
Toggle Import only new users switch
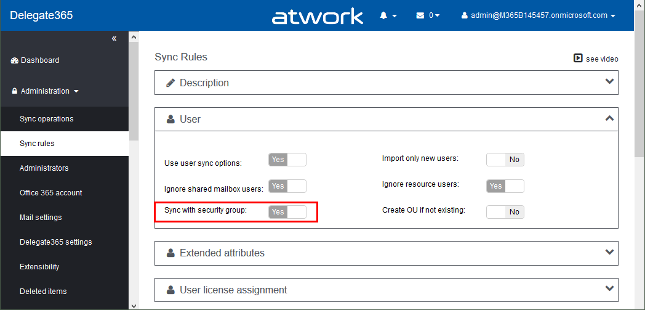(x=505, y=160)
